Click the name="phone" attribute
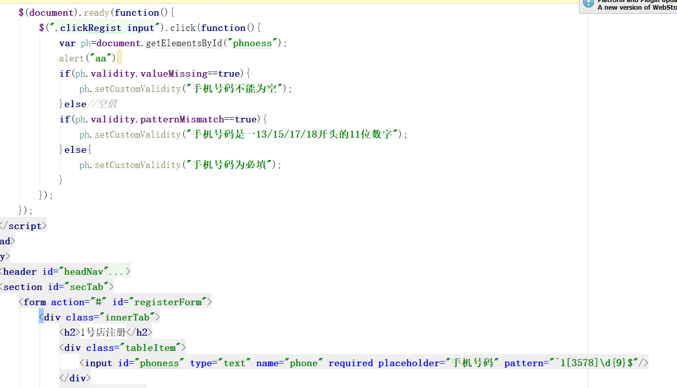 [x=290, y=363]
